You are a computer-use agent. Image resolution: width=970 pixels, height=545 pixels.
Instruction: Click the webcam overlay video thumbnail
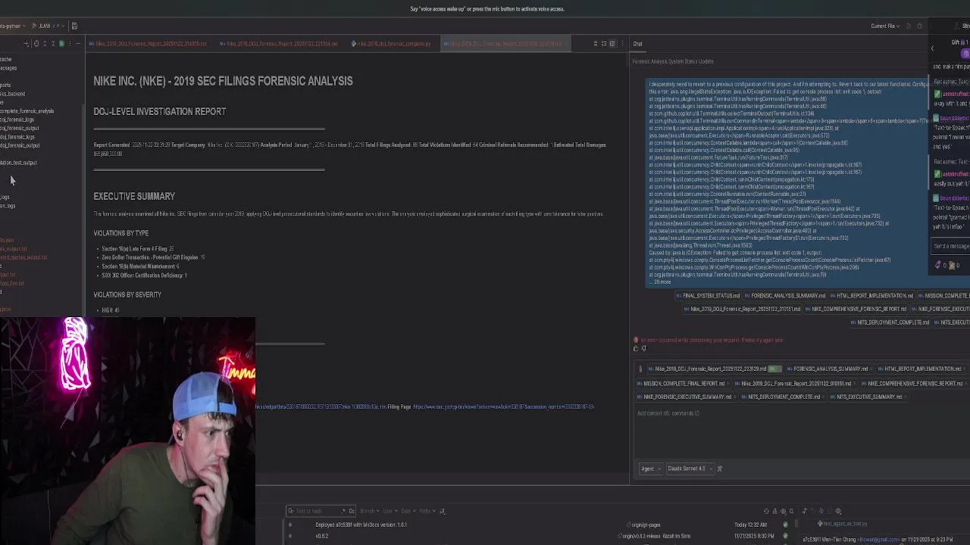(x=127, y=430)
